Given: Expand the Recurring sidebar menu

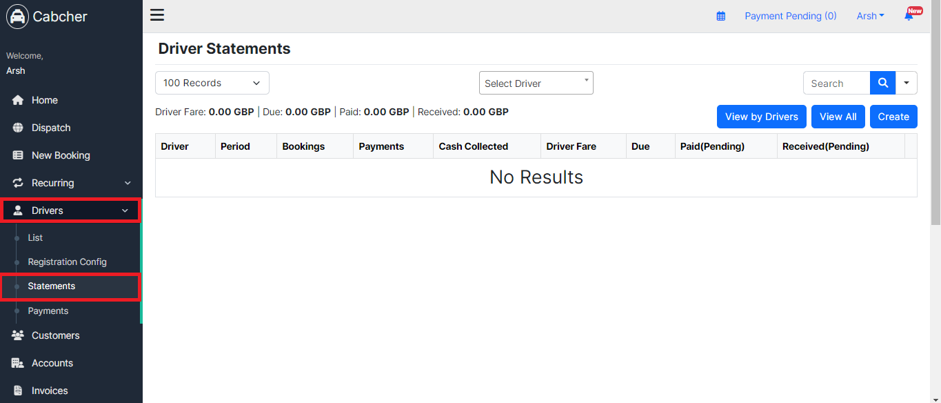Looking at the screenshot, I should (x=71, y=183).
